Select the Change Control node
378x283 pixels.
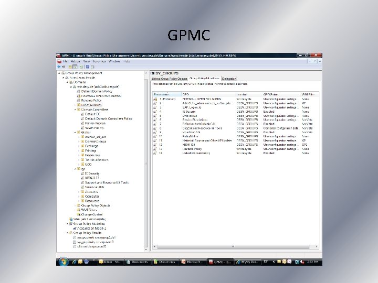click(92, 214)
